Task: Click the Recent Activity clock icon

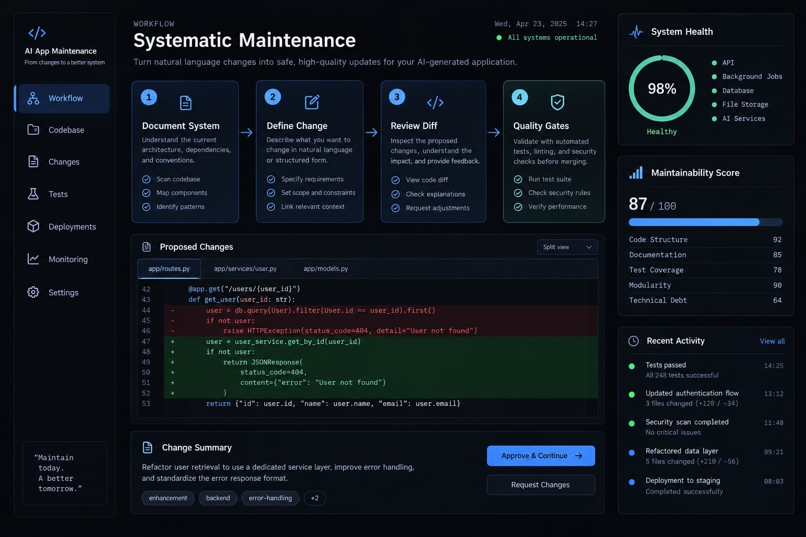Action: click(x=633, y=341)
